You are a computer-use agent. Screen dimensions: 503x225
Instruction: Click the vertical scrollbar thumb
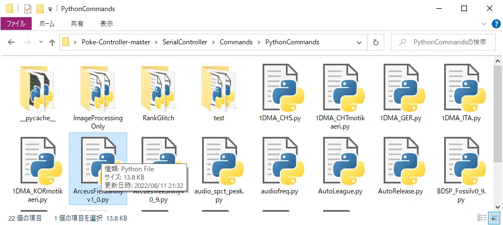498,113
